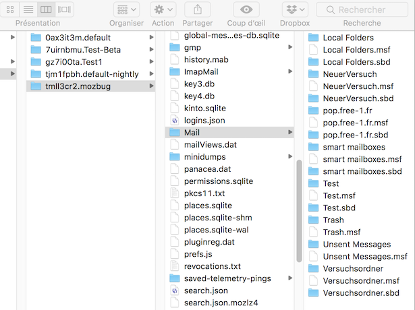Select file key3.db
The height and width of the screenshot is (310, 415).
tap(199, 84)
